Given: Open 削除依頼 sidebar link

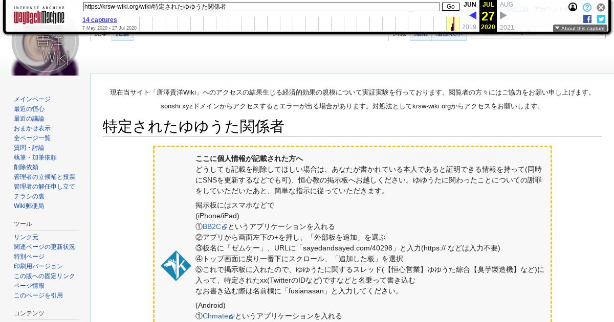Looking at the screenshot, I should tap(26, 167).
